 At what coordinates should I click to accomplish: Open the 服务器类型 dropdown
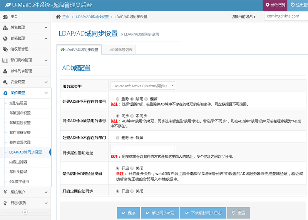pyautogui.click(x=143, y=86)
